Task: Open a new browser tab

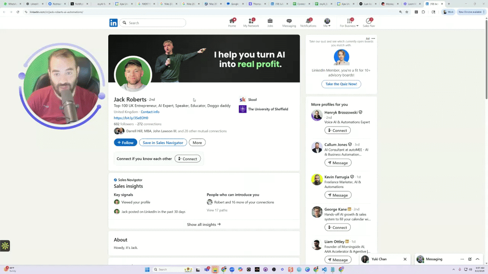Action: (449, 4)
